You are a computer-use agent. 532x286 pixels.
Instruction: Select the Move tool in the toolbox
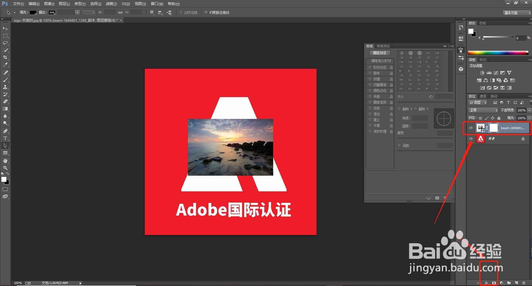(5, 28)
